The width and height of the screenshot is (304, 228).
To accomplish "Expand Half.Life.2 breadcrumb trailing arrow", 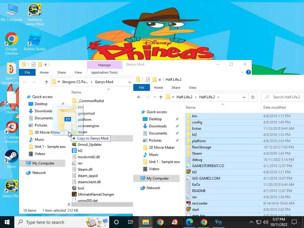I will (218, 97).
